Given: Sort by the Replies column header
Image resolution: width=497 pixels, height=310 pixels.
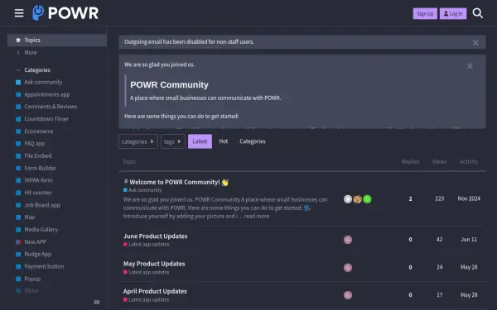Looking at the screenshot, I should point(410,162).
